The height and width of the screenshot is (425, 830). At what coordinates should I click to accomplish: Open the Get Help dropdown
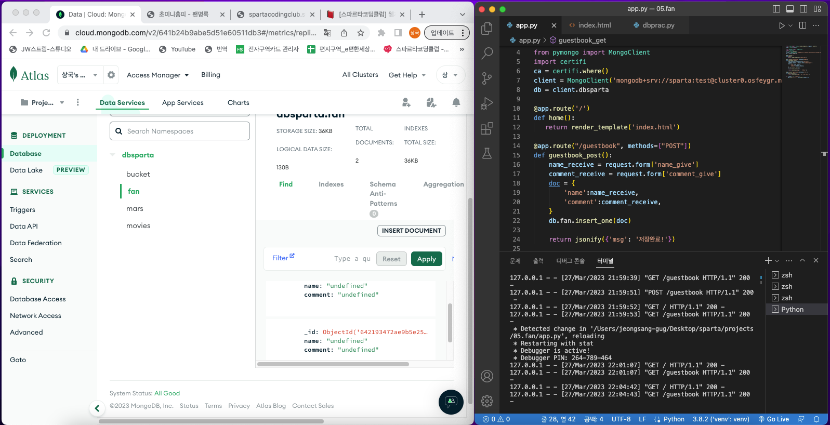click(407, 75)
